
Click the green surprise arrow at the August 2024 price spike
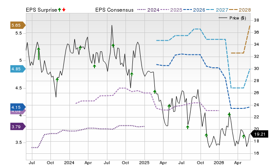click(x=113, y=45)
